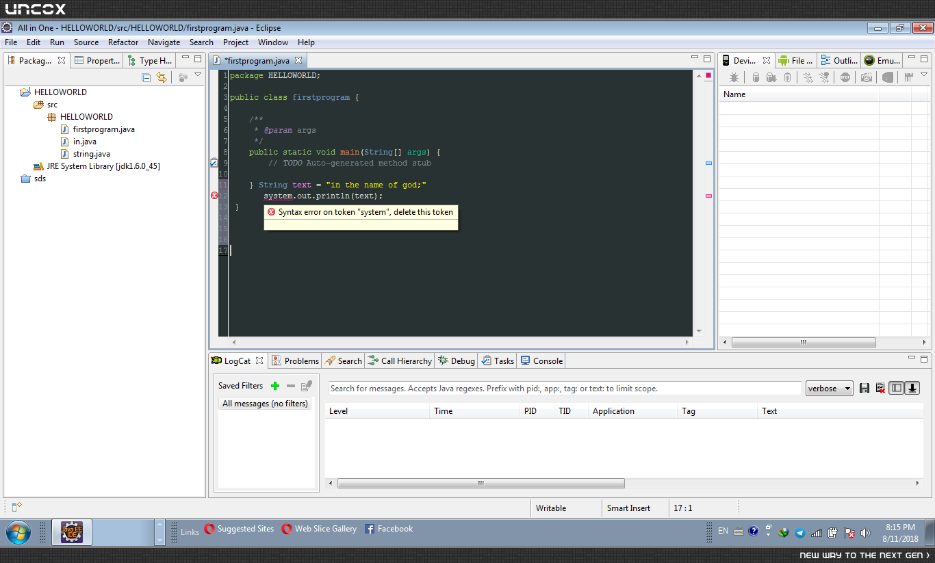Add a new LogCat filter with green plus
Screen dimensions: 935x563
(275, 386)
